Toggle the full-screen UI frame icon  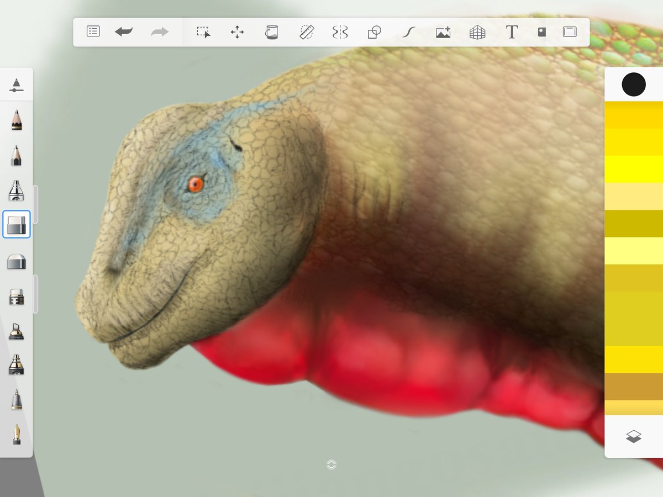tap(570, 32)
